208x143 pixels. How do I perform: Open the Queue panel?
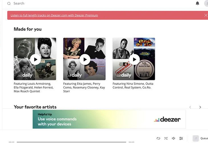point(200,138)
